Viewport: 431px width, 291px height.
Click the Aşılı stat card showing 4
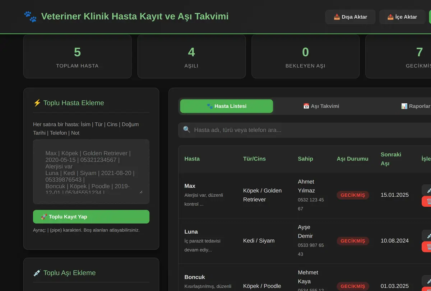pos(191,56)
